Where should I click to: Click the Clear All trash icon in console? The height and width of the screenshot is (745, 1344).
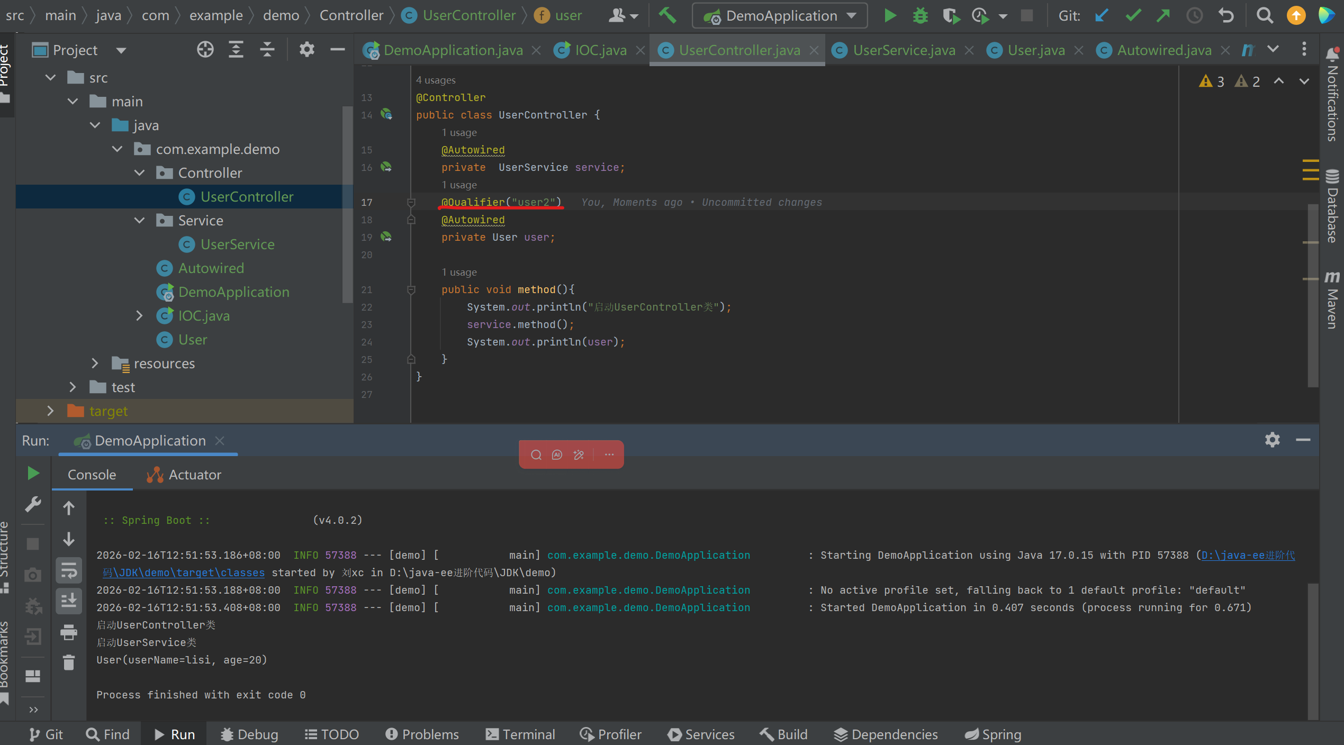tap(69, 662)
